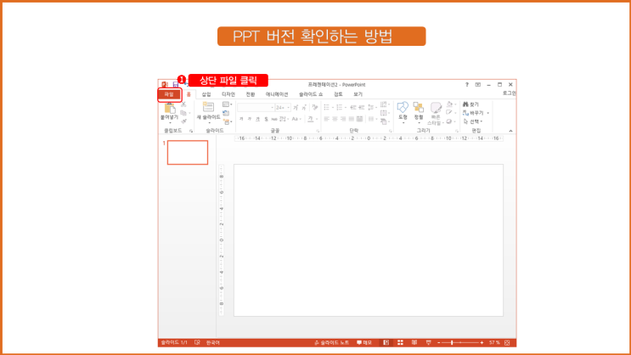Open the 선택 (Select) dropdown
This screenshot has height=355, width=631.
[472, 121]
